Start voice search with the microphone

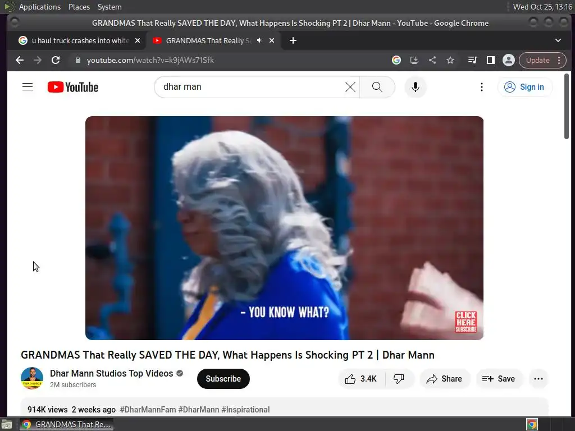click(415, 87)
